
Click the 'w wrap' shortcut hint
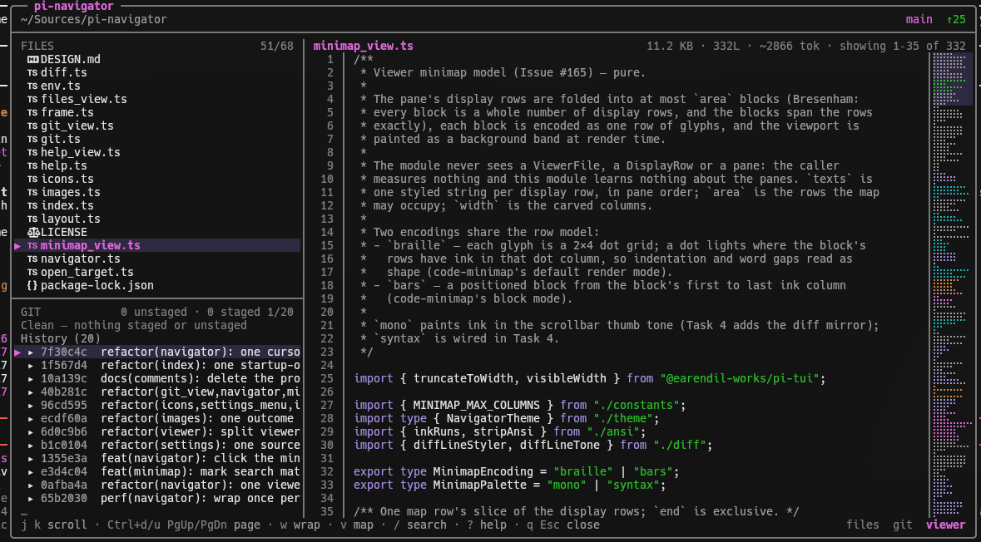pos(300,525)
